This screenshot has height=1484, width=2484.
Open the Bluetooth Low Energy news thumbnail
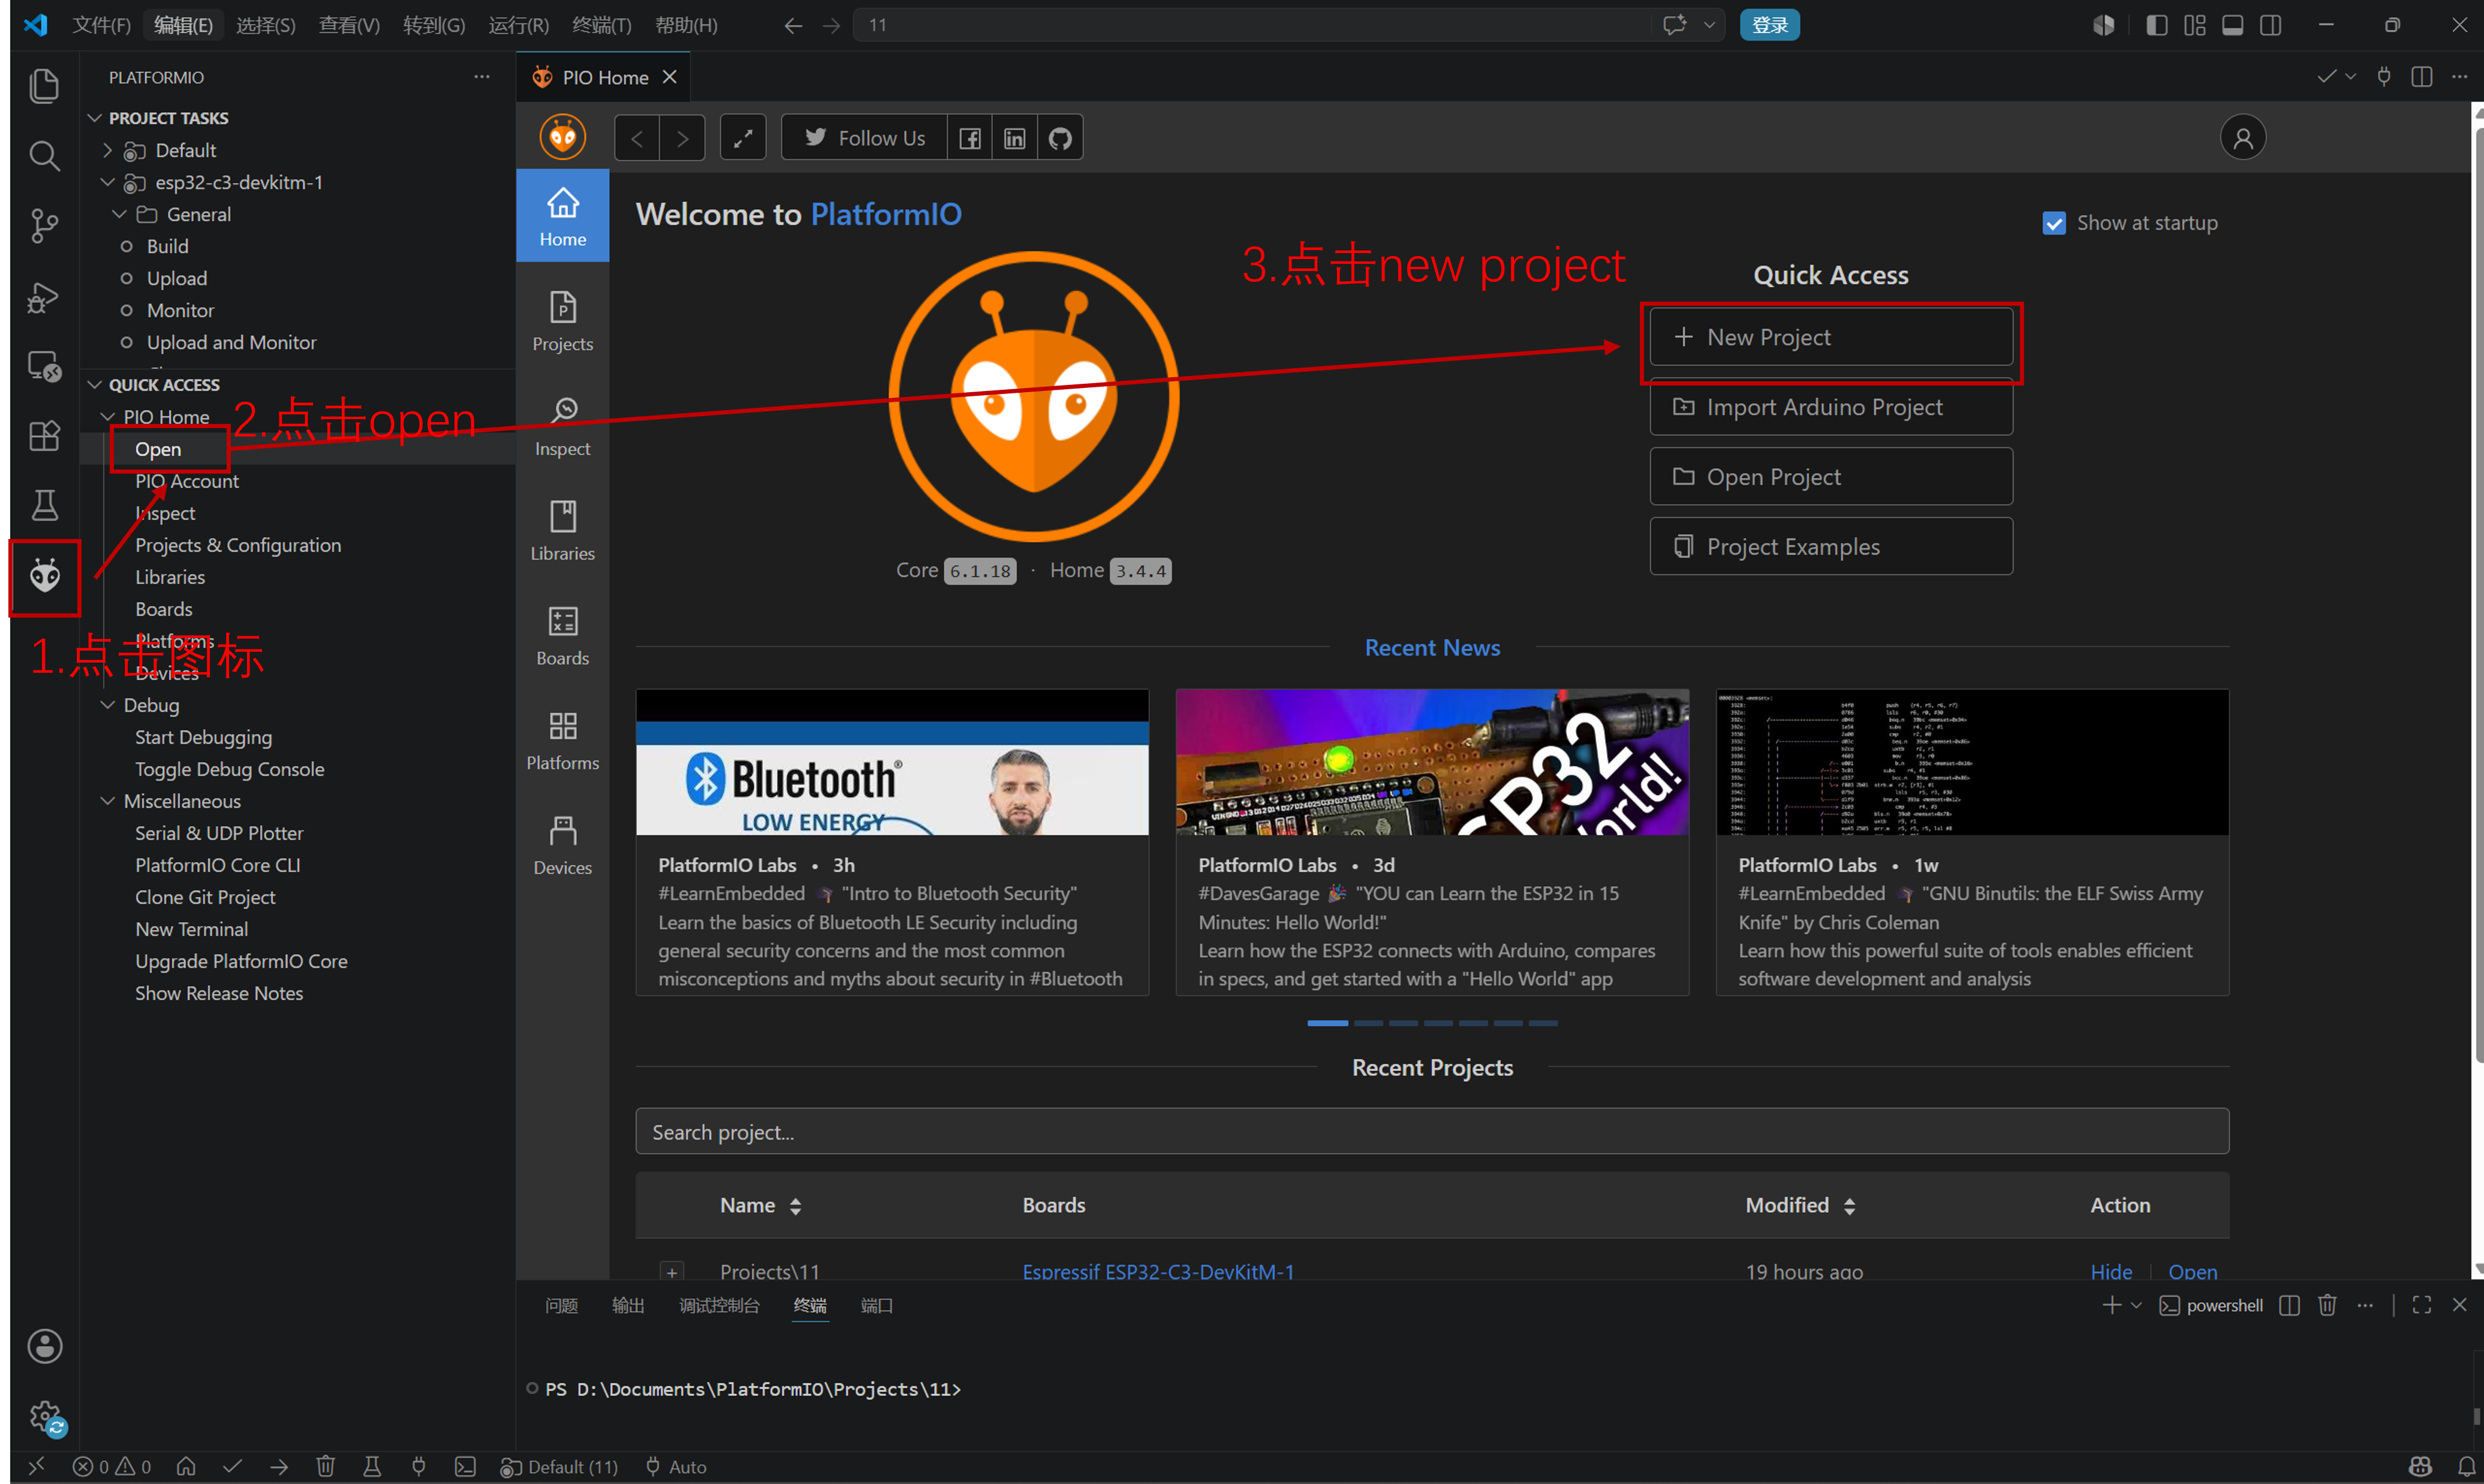point(892,762)
